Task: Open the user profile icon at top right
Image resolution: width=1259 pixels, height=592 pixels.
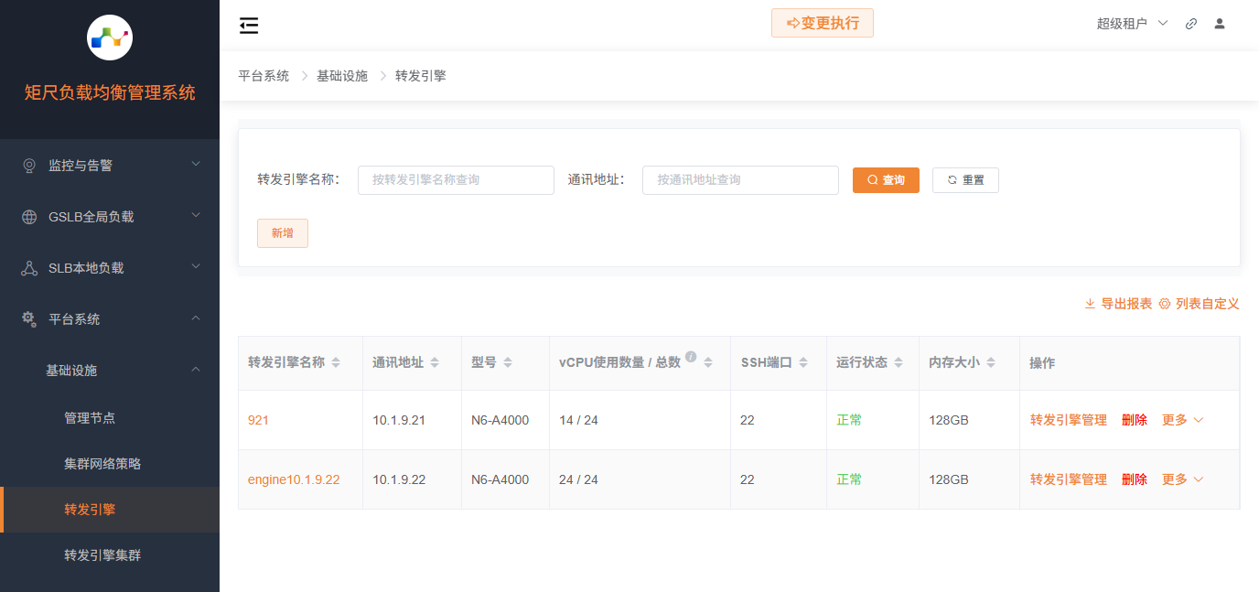Action: (x=1219, y=23)
